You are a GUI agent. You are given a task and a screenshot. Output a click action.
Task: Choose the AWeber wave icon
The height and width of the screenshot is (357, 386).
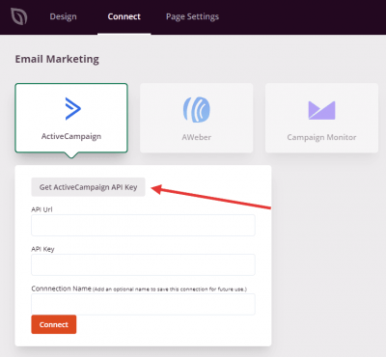(197, 110)
